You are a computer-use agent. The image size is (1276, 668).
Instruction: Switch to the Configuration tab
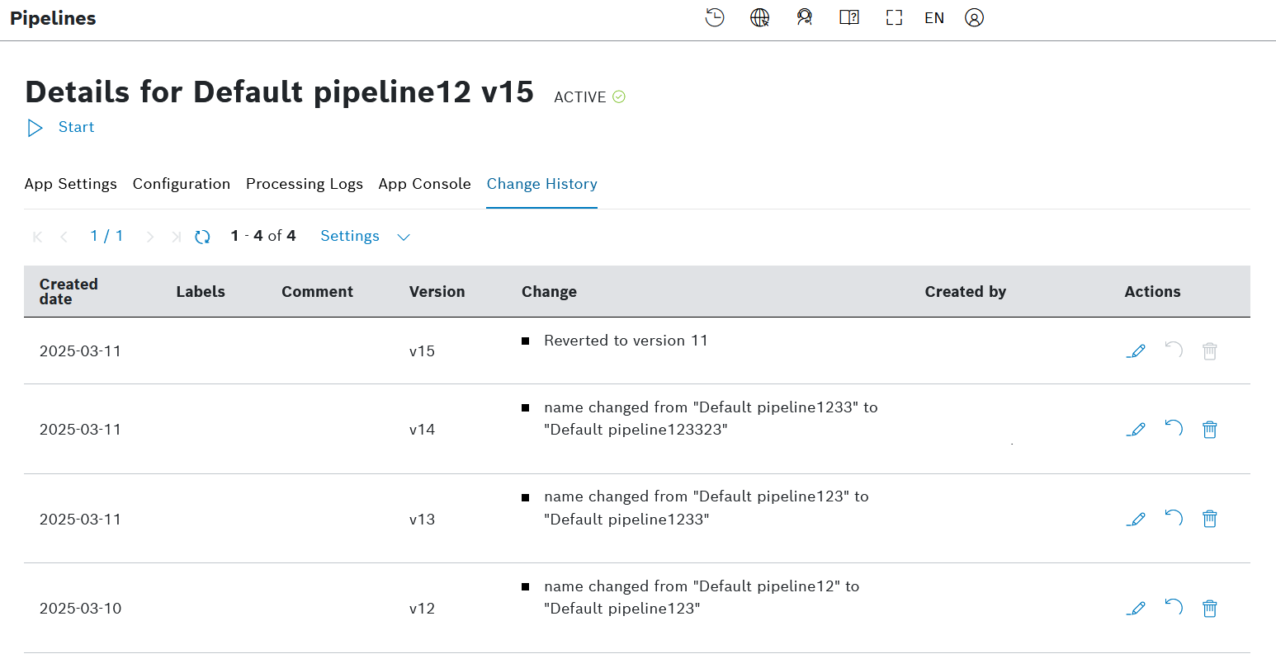(182, 184)
